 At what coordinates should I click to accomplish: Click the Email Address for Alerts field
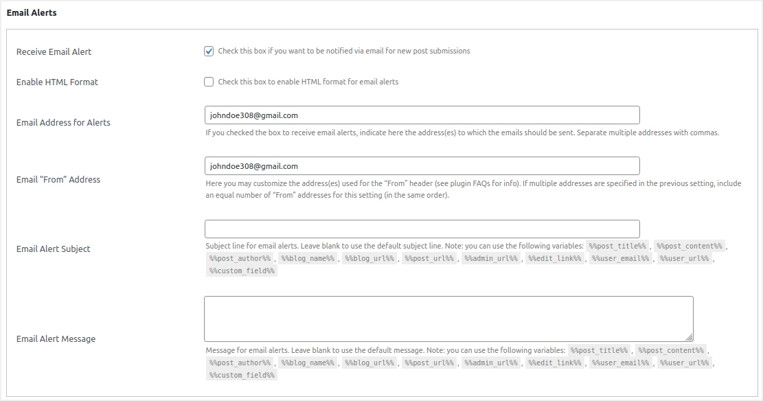(422, 115)
